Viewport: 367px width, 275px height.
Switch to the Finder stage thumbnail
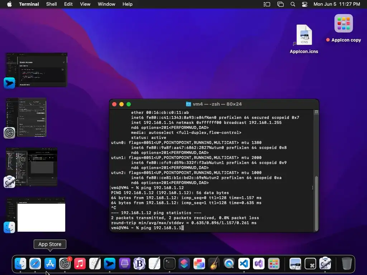click(x=35, y=215)
